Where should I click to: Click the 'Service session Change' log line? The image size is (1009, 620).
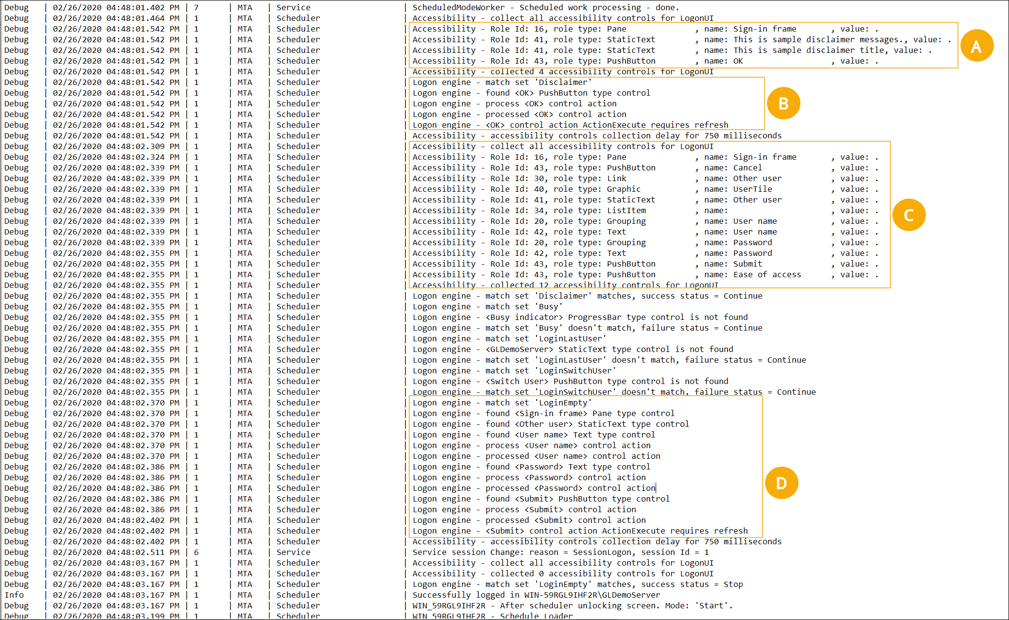coord(560,552)
